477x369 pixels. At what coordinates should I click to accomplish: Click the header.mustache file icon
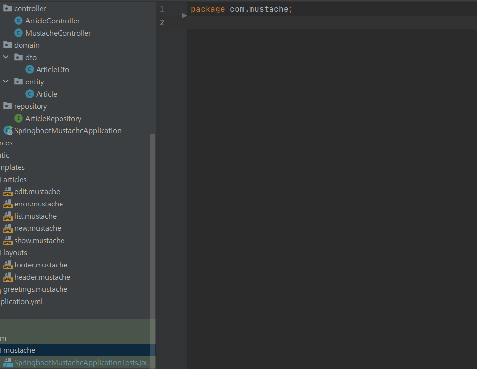coord(8,277)
